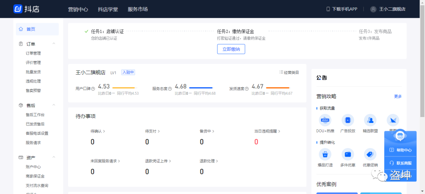
Task: Open 退款凭证上传 list
Action: (158, 161)
